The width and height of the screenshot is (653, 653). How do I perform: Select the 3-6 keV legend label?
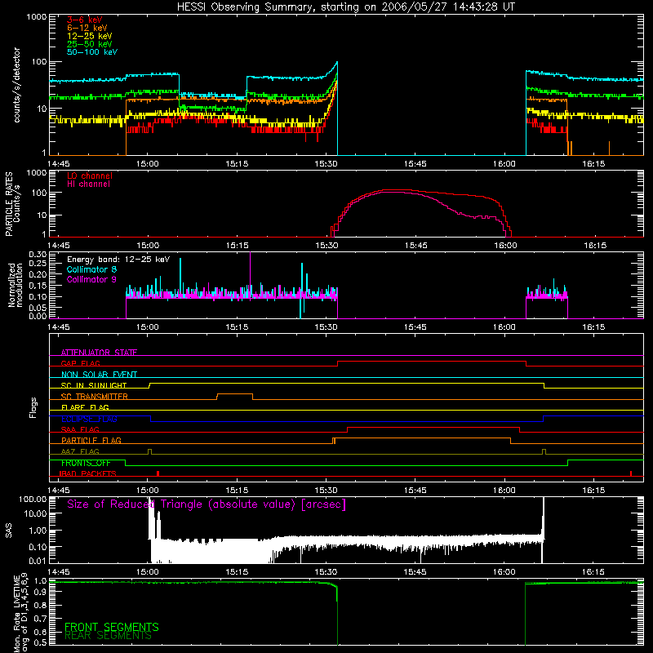click(85, 20)
